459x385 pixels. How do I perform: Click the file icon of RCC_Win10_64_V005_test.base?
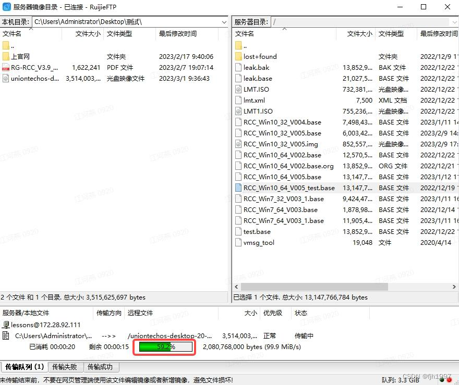(x=238, y=188)
